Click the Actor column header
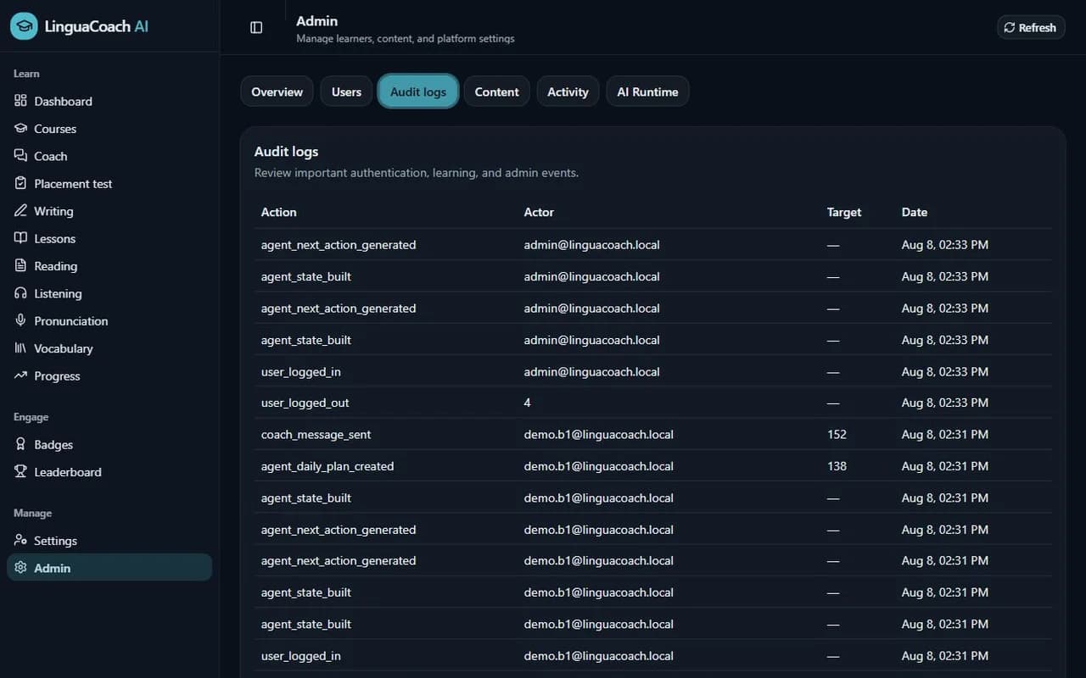Screen dimensions: 1086x678 coord(539,212)
